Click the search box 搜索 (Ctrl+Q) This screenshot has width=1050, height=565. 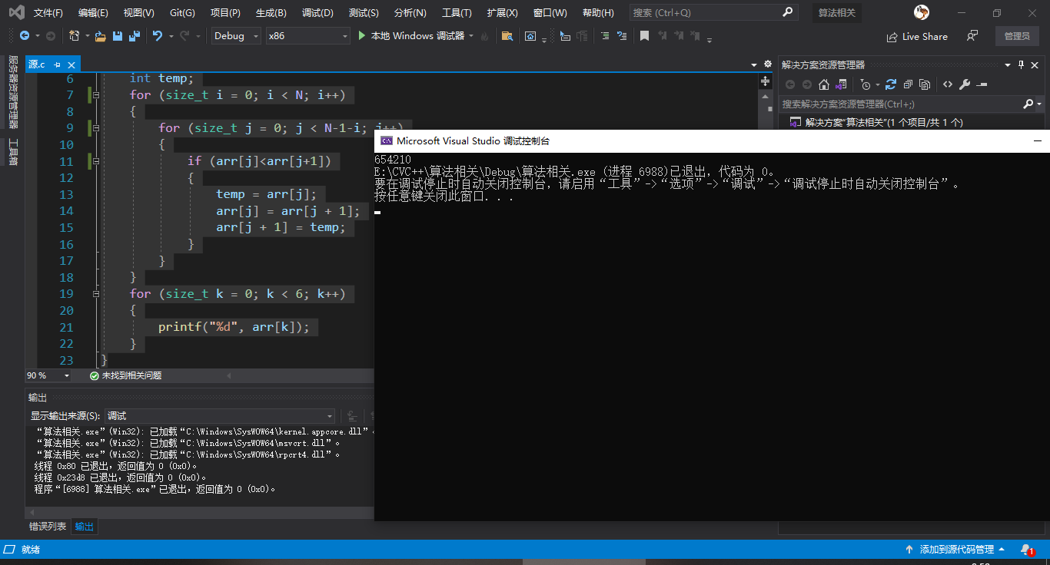713,13
